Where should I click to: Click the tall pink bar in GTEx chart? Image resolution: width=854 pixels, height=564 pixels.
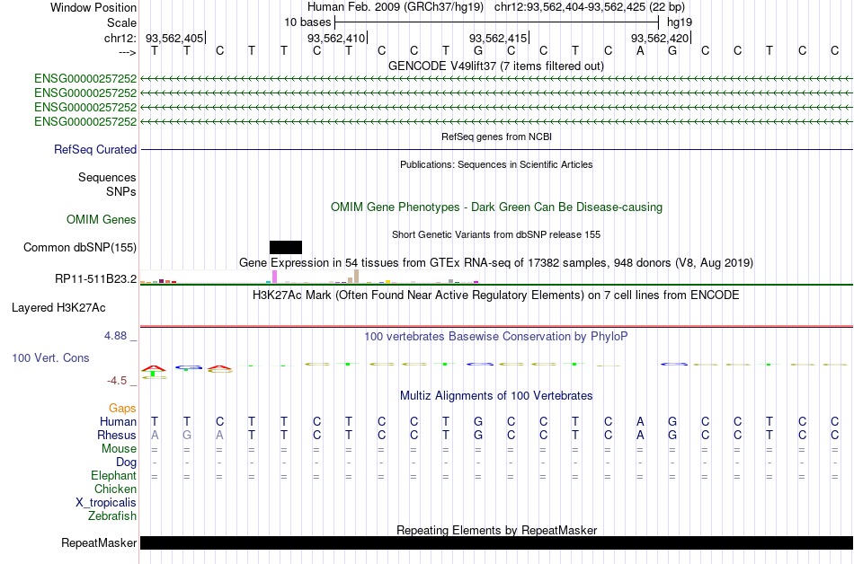[274, 277]
